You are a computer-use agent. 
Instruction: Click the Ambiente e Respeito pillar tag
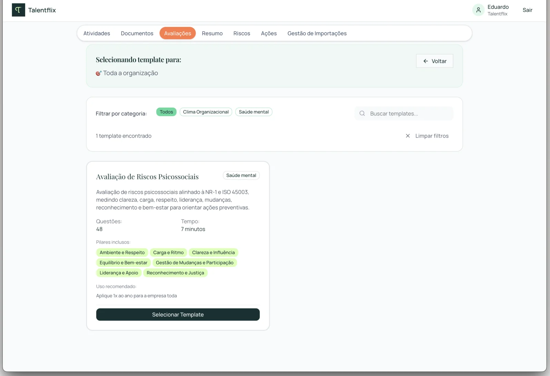point(122,252)
